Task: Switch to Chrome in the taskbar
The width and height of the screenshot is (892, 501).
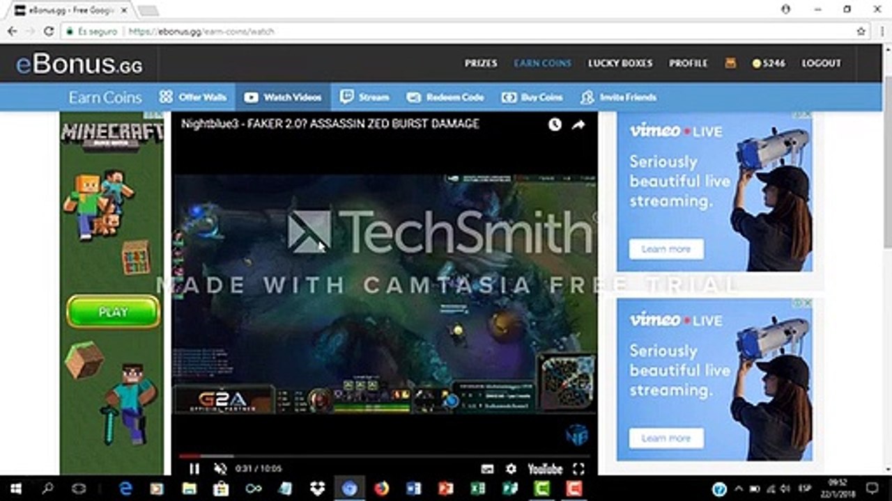Action: pos(350,488)
